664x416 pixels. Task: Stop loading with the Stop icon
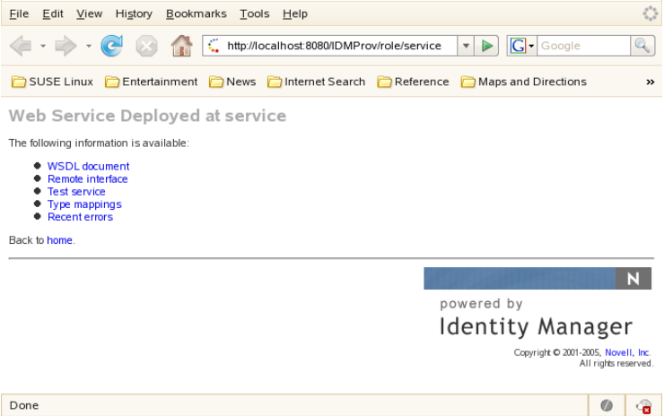pyautogui.click(x=146, y=46)
